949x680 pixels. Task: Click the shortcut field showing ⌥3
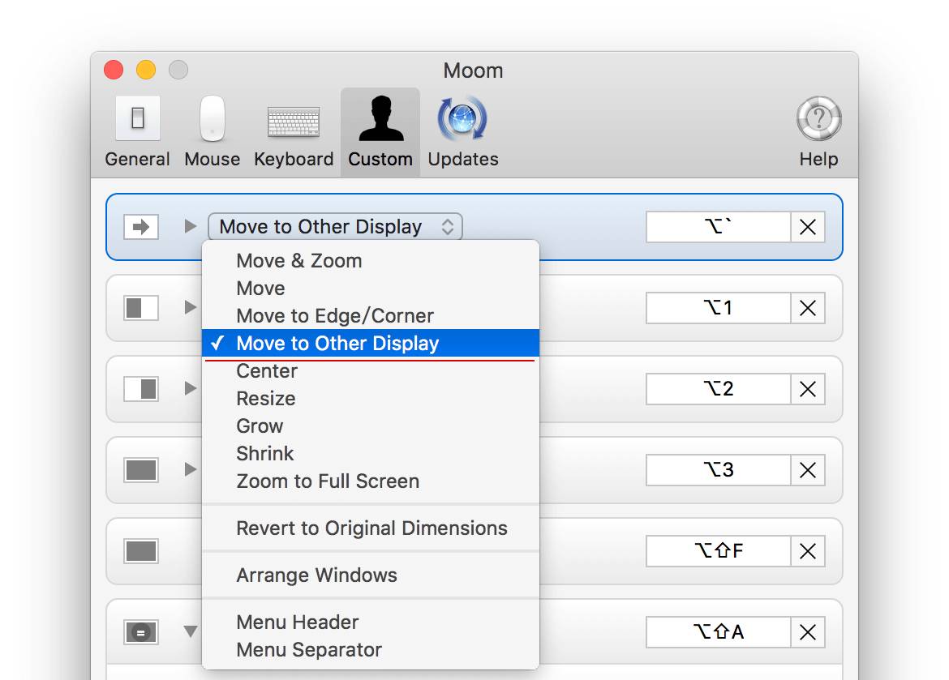[x=718, y=470]
